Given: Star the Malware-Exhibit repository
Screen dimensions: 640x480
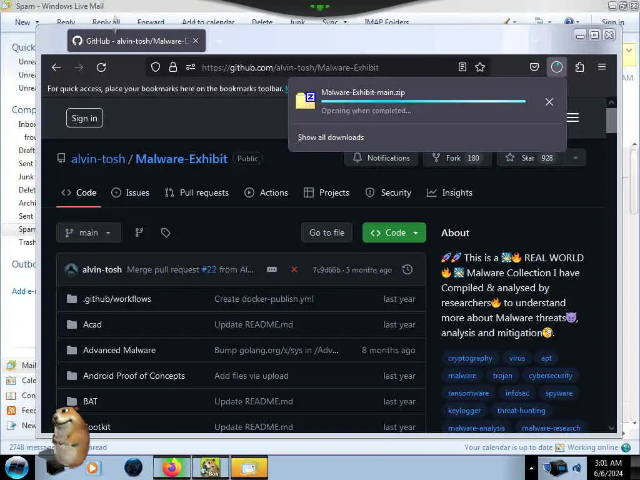Looking at the screenshot, I should (531, 158).
